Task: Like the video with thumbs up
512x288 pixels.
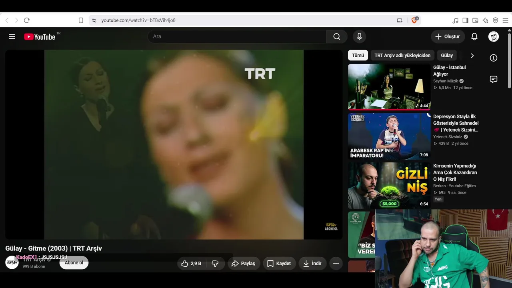Action: click(191, 264)
